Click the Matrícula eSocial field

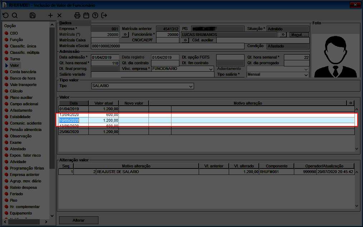pyautogui.click(x=168, y=46)
